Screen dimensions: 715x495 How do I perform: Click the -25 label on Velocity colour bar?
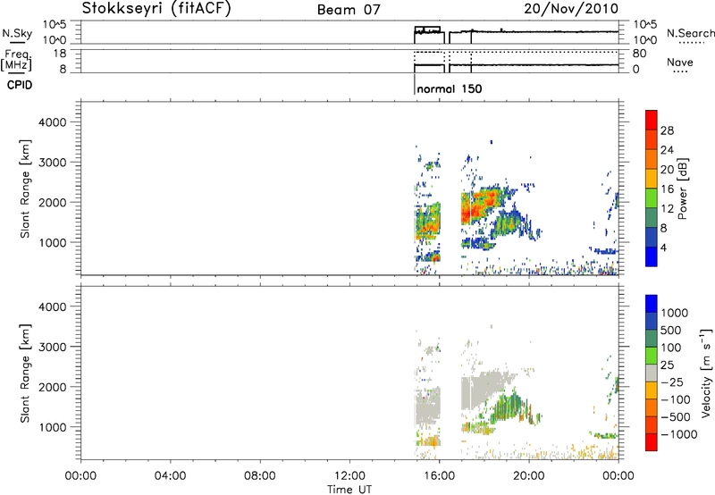(672, 382)
